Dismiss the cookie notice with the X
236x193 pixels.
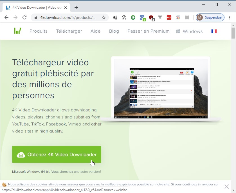coord(226,187)
